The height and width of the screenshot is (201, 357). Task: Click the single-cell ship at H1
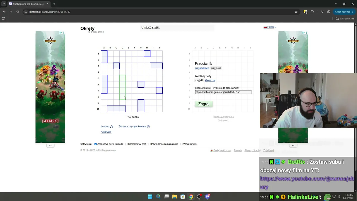coord(147,54)
